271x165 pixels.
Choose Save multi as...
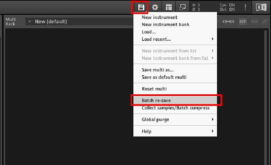[x=175, y=70]
